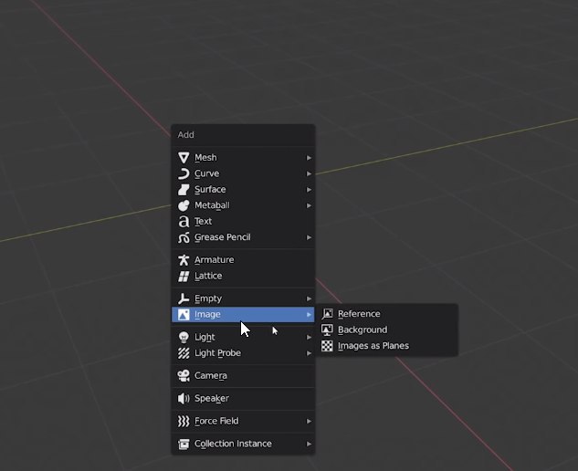Click the Mesh triangle icon
Screen dimensions: 578x471
pos(184,158)
